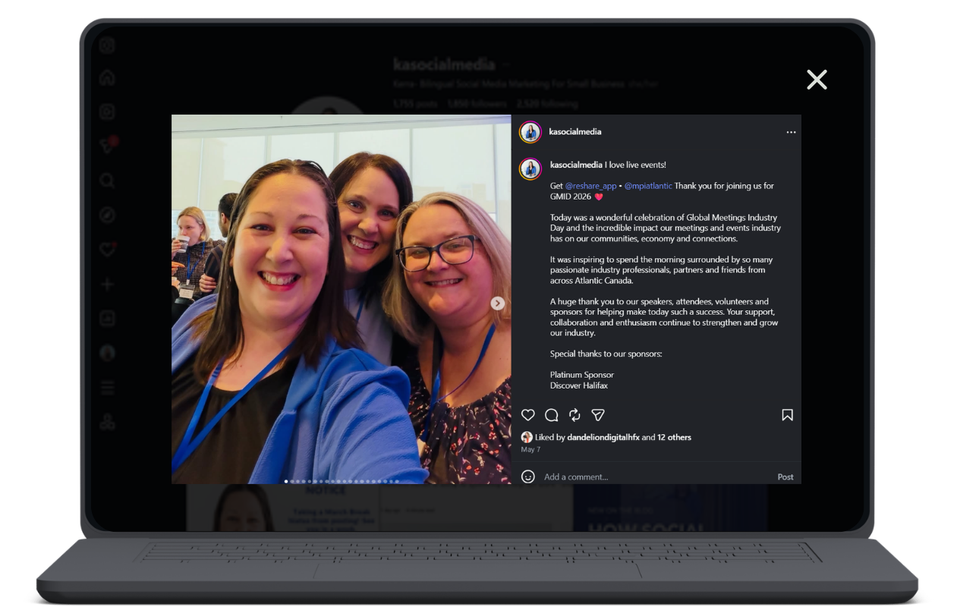Screen dimensions: 979x607
Task: Close the post overlay with the X
Action: [817, 80]
